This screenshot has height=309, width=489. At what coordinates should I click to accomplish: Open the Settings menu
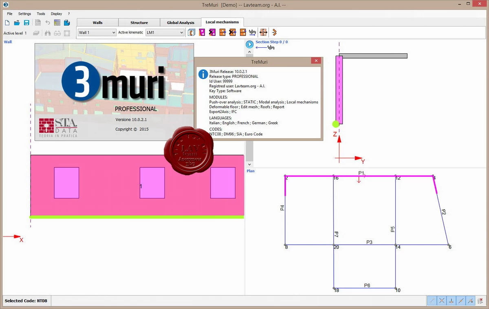point(24,13)
